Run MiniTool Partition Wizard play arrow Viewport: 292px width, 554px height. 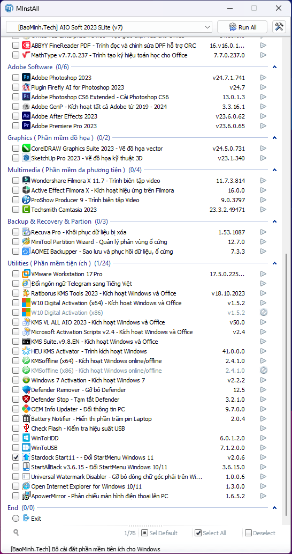click(263, 242)
